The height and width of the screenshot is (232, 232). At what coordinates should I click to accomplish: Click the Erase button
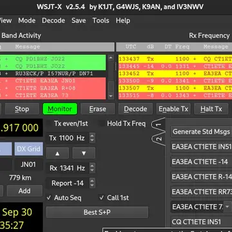[x=97, y=109]
